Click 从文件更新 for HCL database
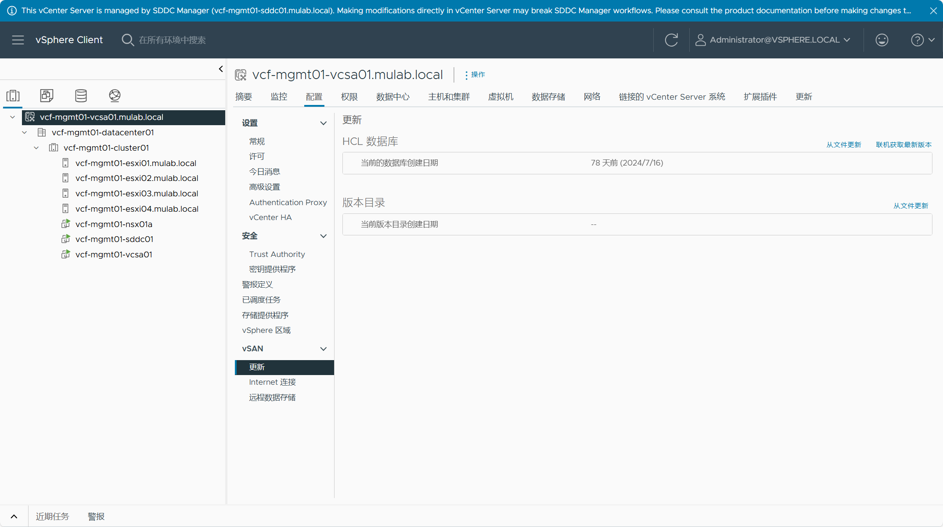 843,144
